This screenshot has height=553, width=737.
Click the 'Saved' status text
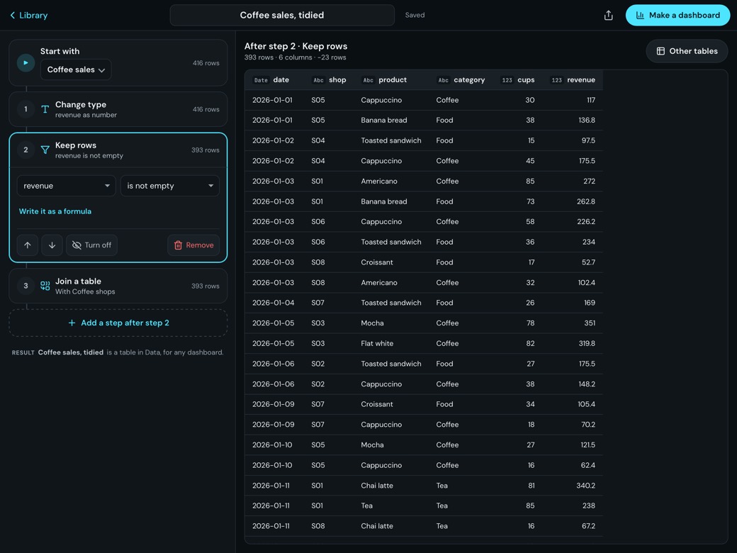click(415, 15)
